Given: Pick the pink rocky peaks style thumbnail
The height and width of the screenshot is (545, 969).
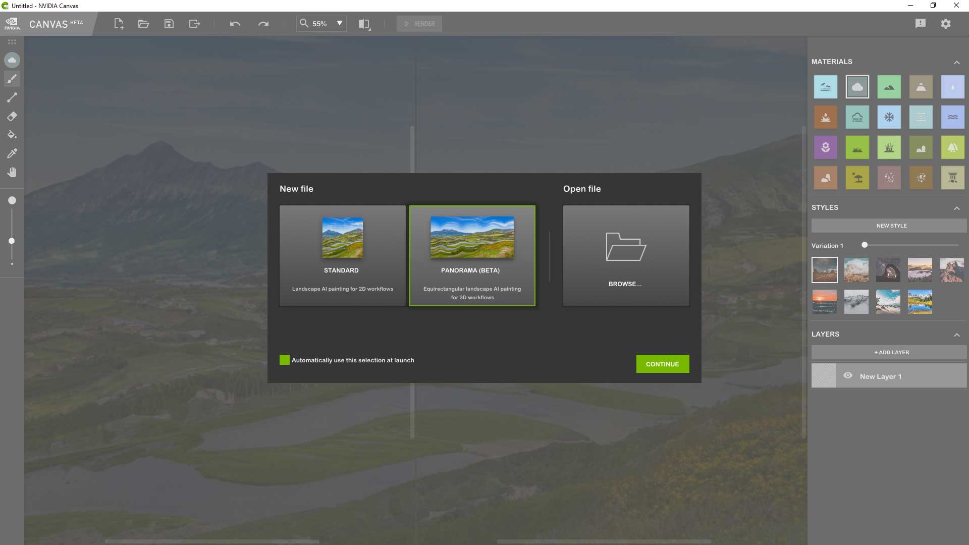Looking at the screenshot, I should (x=952, y=270).
